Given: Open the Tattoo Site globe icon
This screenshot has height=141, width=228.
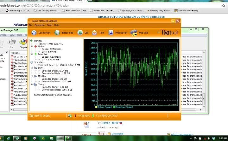Looking at the screenshot, I should (57, 32).
